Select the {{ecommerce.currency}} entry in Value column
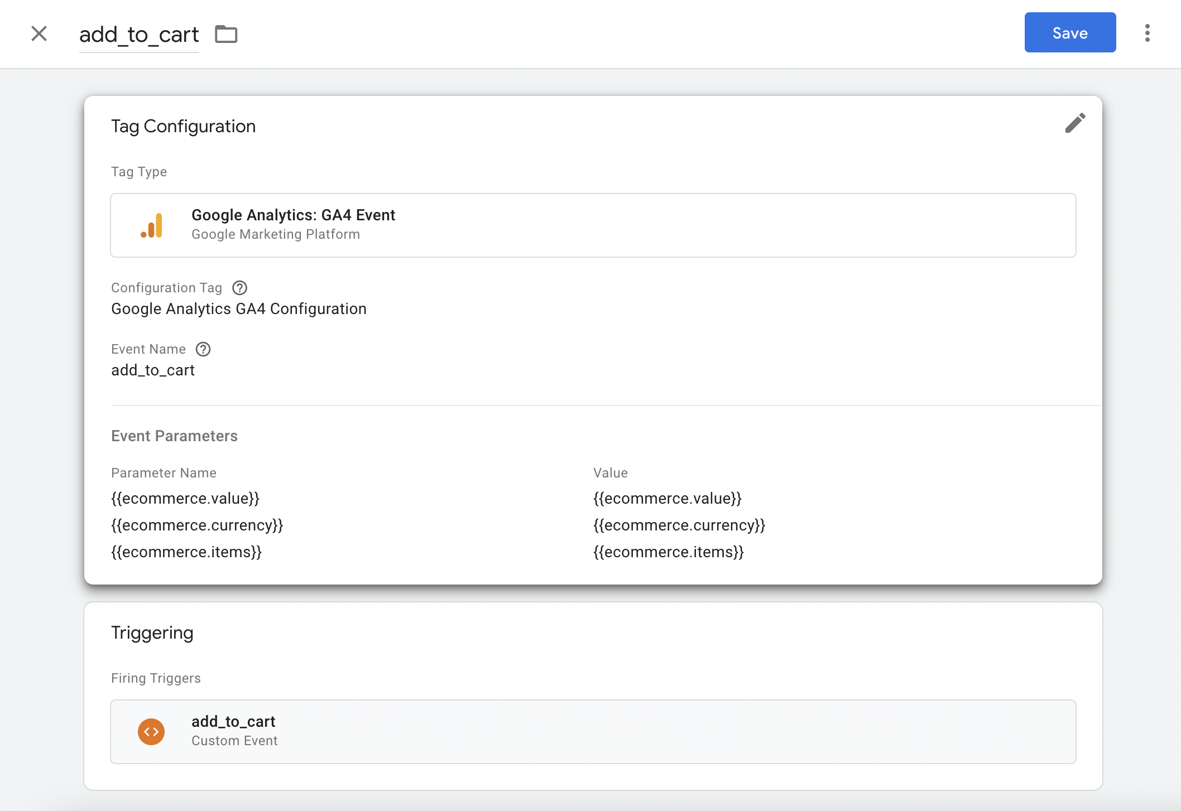 coord(679,525)
